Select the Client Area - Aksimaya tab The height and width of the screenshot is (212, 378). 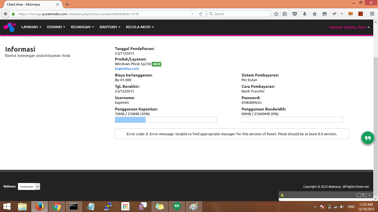[31, 4]
